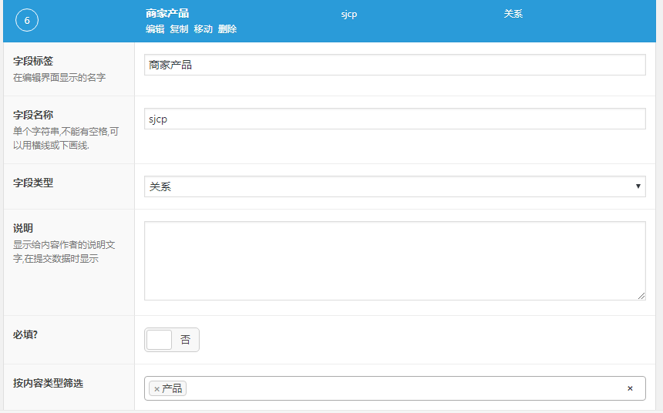Click the 商家产品 title in blue header
Screen dimensions: 663x413
tap(167, 14)
